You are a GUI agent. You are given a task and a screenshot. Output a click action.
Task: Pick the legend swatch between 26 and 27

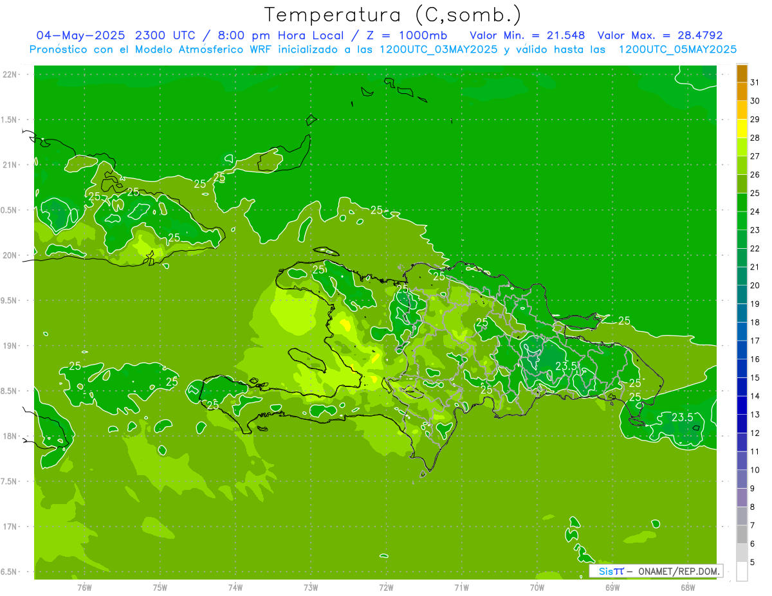pyautogui.click(x=742, y=165)
